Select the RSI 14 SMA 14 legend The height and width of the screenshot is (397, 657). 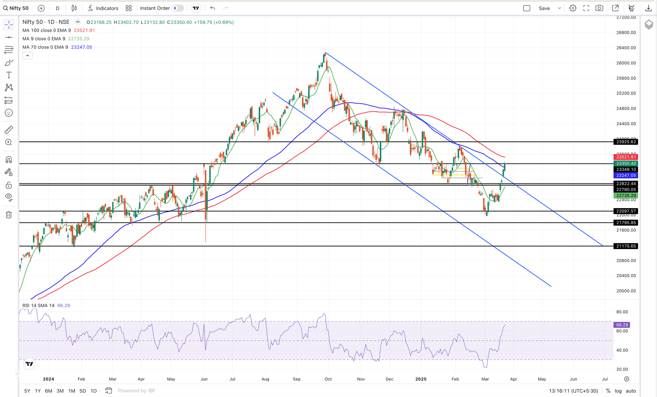[x=38, y=305]
